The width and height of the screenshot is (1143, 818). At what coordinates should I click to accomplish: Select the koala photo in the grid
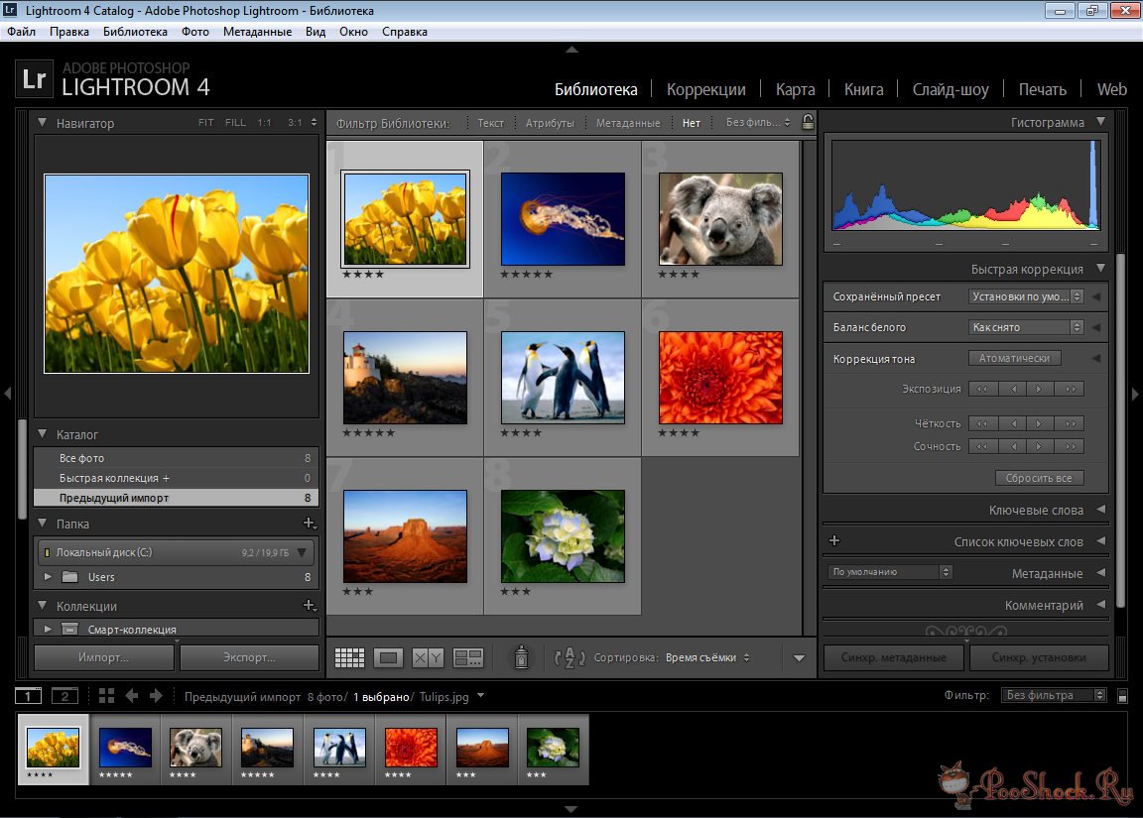coord(720,218)
